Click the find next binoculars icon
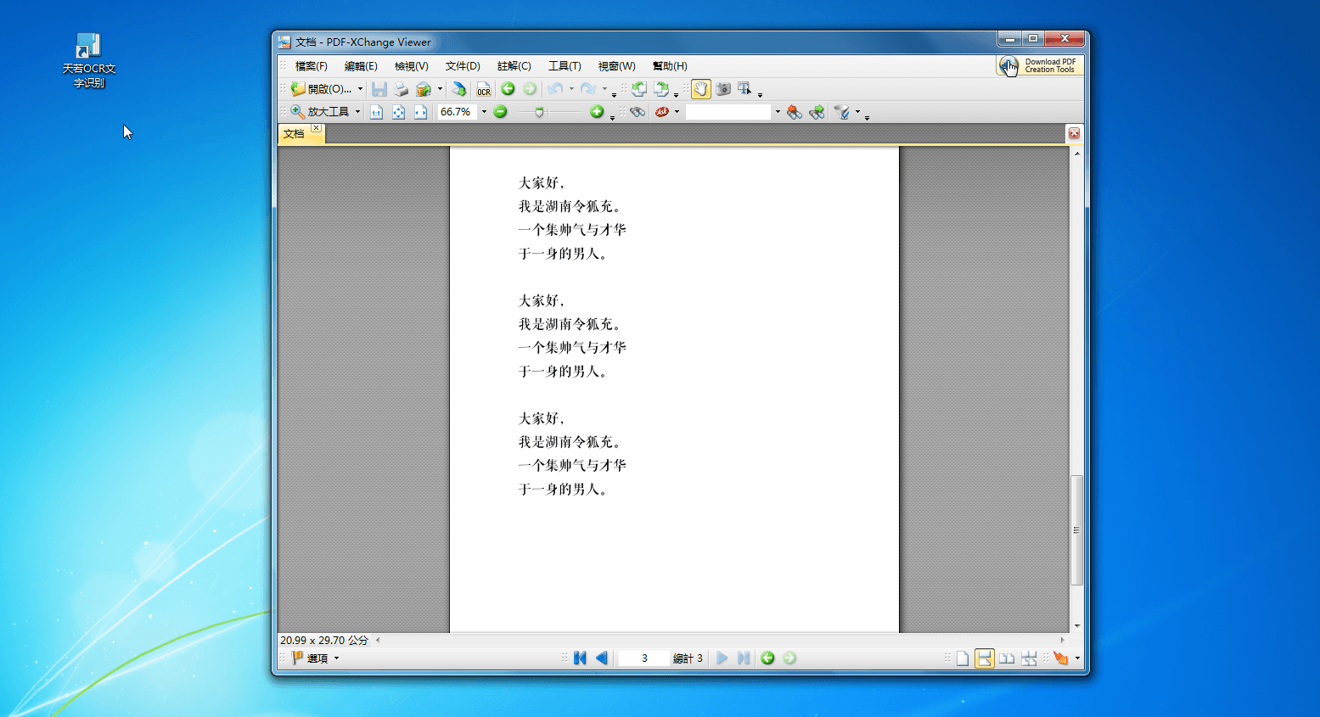Image resolution: width=1320 pixels, height=717 pixels. point(817,112)
